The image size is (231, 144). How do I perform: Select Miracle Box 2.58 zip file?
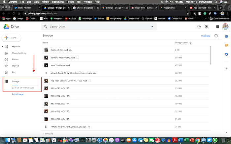tap(125, 73)
